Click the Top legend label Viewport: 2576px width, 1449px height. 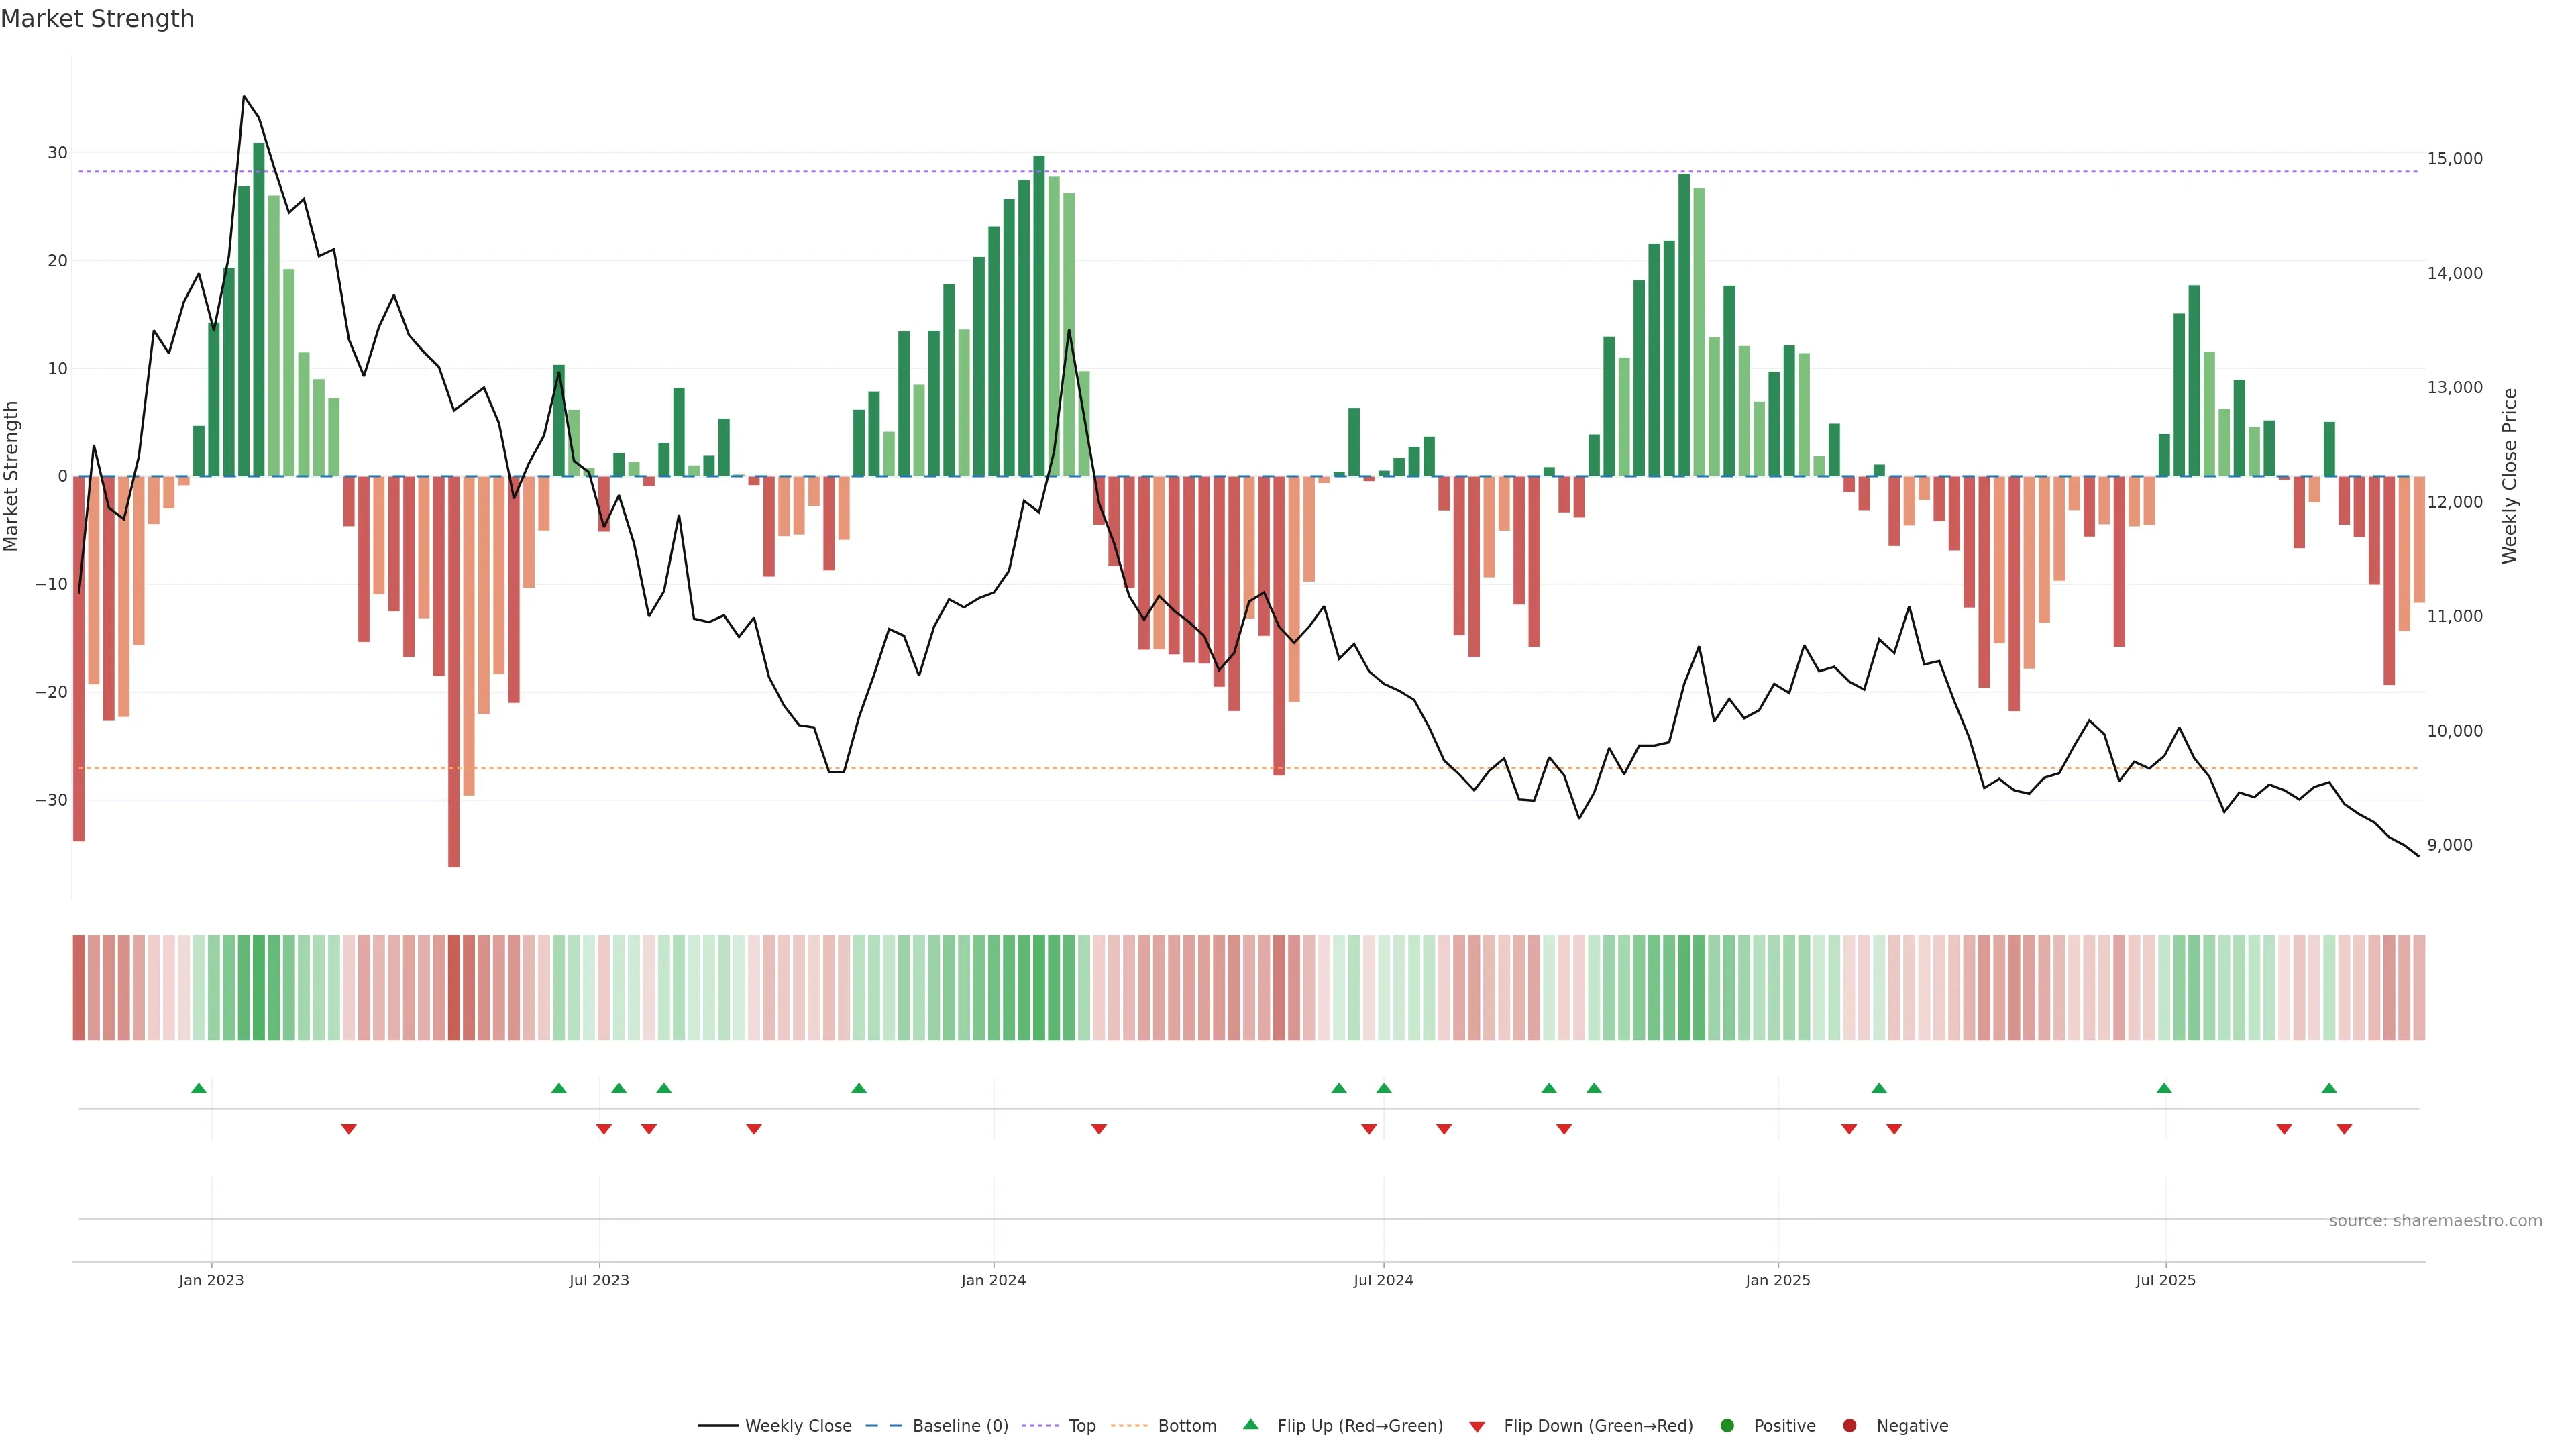1082,1426
